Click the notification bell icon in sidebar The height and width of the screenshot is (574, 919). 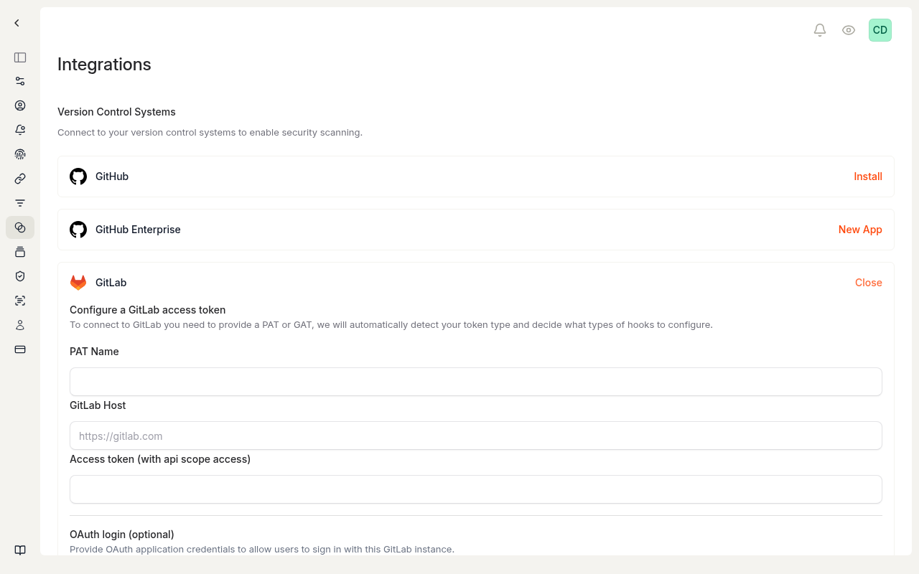(20, 130)
